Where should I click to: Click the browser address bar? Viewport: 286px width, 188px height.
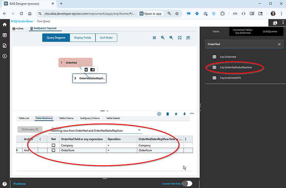coord(90,14)
